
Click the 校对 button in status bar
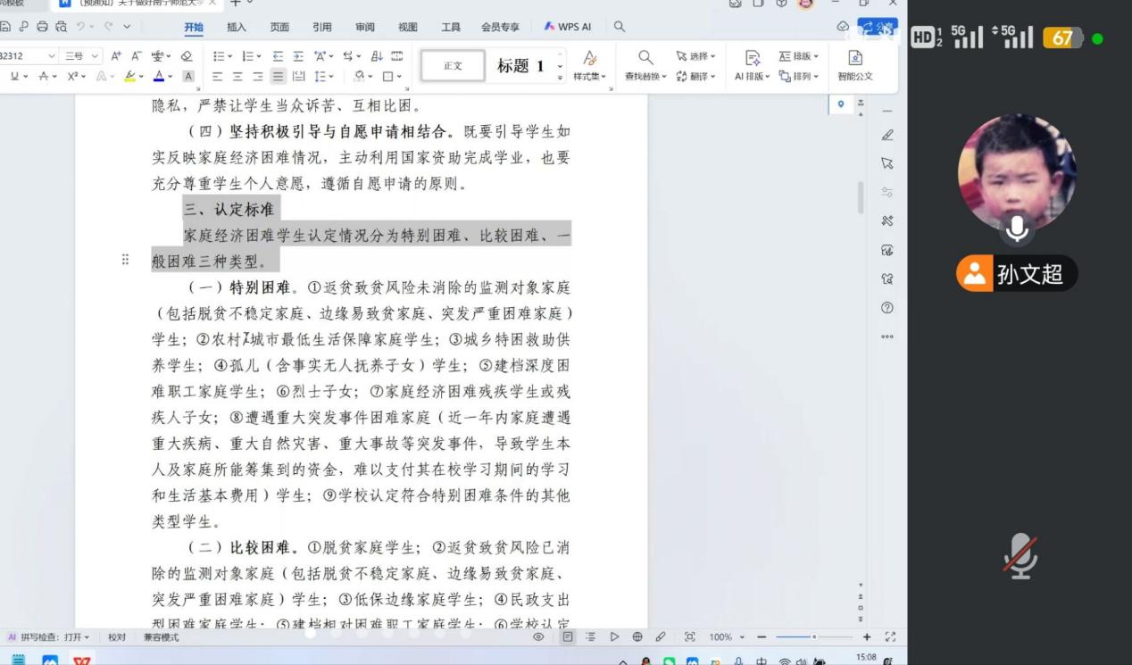pos(117,637)
